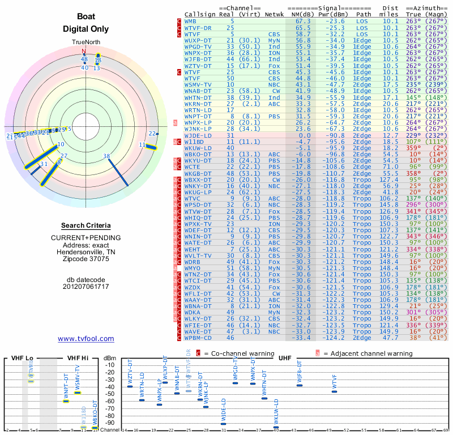Click the channel 38 line on radar plot
The height and width of the screenshot is (435, 453).
tap(118, 172)
